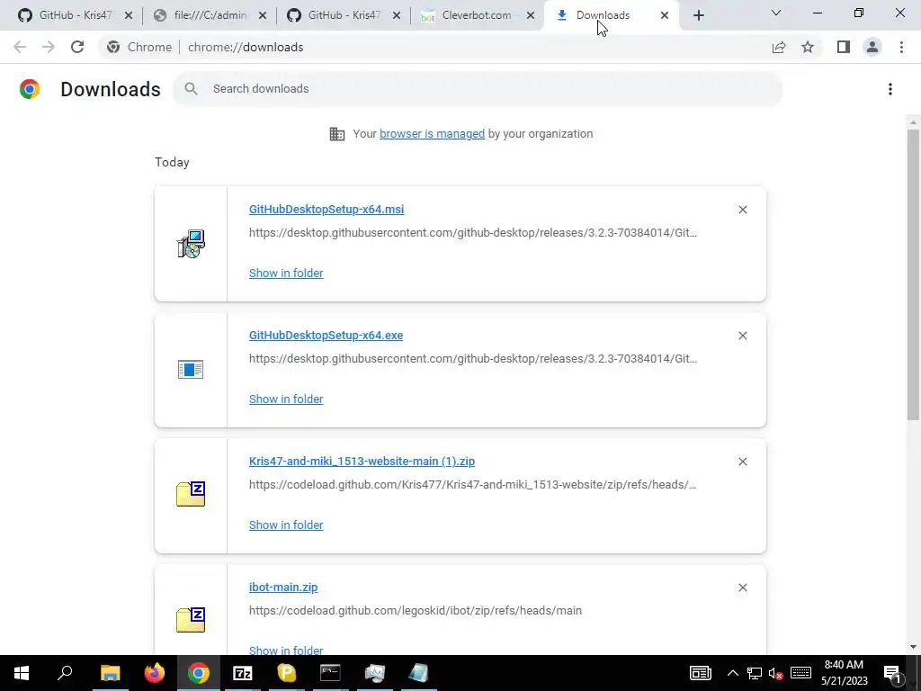Open File Explorer from taskbar
Image resolution: width=921 pixels, height=691 pixels.
tap(110, 673)
